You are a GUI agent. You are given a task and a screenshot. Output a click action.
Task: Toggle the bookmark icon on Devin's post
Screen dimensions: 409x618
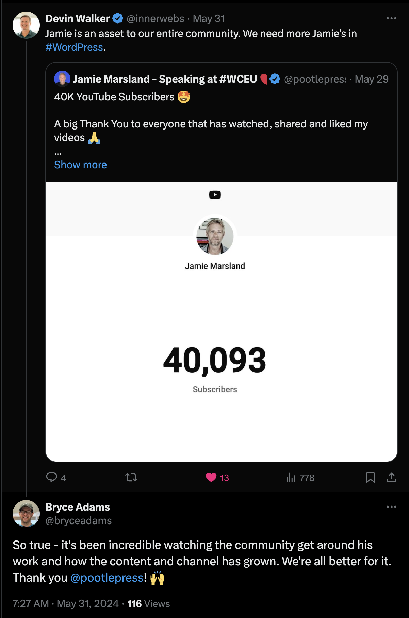click(x=370, y=477)
